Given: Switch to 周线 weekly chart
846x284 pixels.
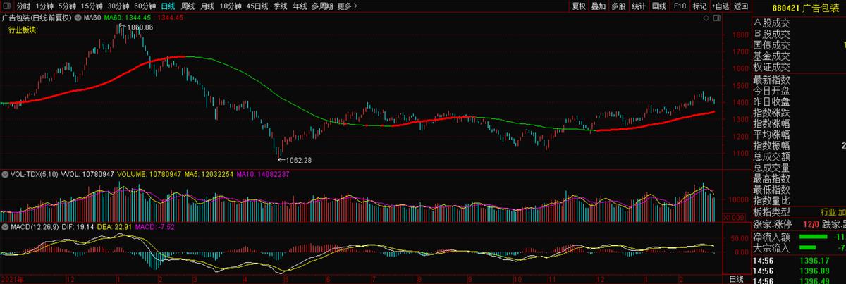Looking at the screenshot, I should [x=188, y=6].
